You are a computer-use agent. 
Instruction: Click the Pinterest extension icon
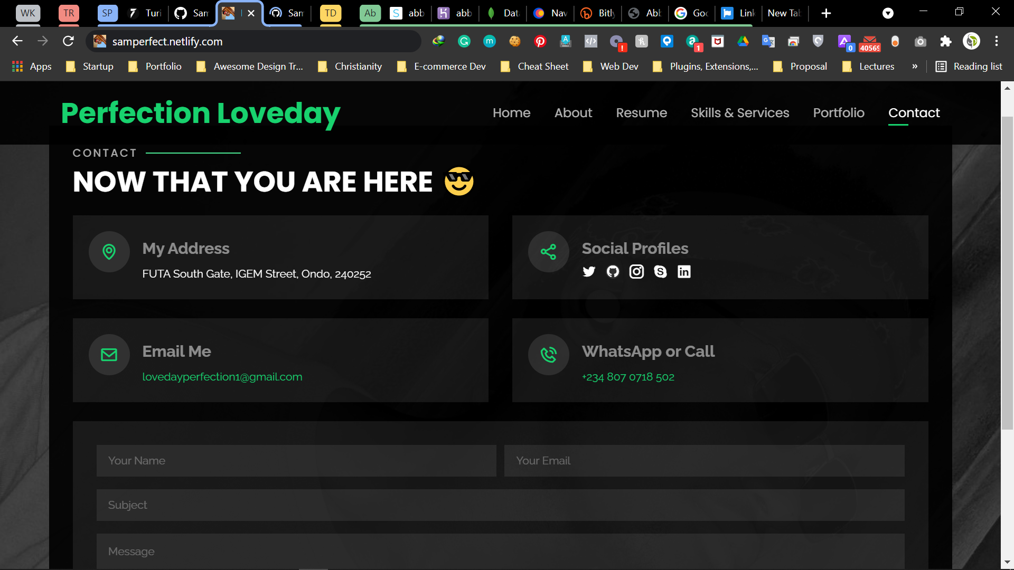point(540,41)
